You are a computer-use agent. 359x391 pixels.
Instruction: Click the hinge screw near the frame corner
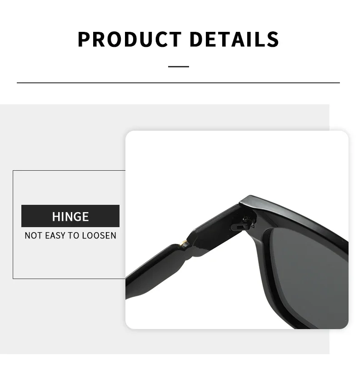246,219
